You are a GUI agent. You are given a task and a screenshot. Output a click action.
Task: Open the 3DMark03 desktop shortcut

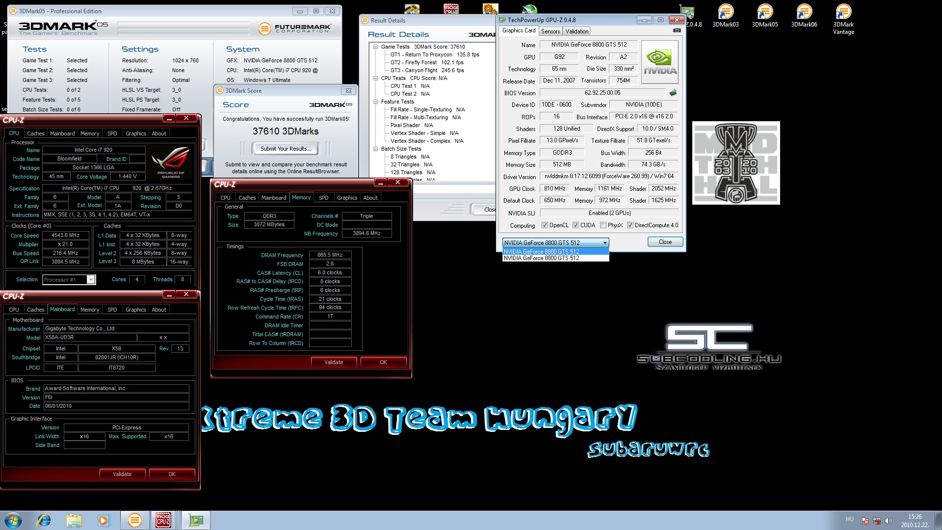(725, 15)
